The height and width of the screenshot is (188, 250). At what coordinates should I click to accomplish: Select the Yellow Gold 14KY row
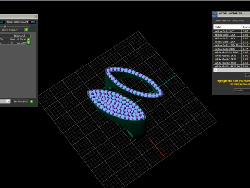click(x=232, y=38)
